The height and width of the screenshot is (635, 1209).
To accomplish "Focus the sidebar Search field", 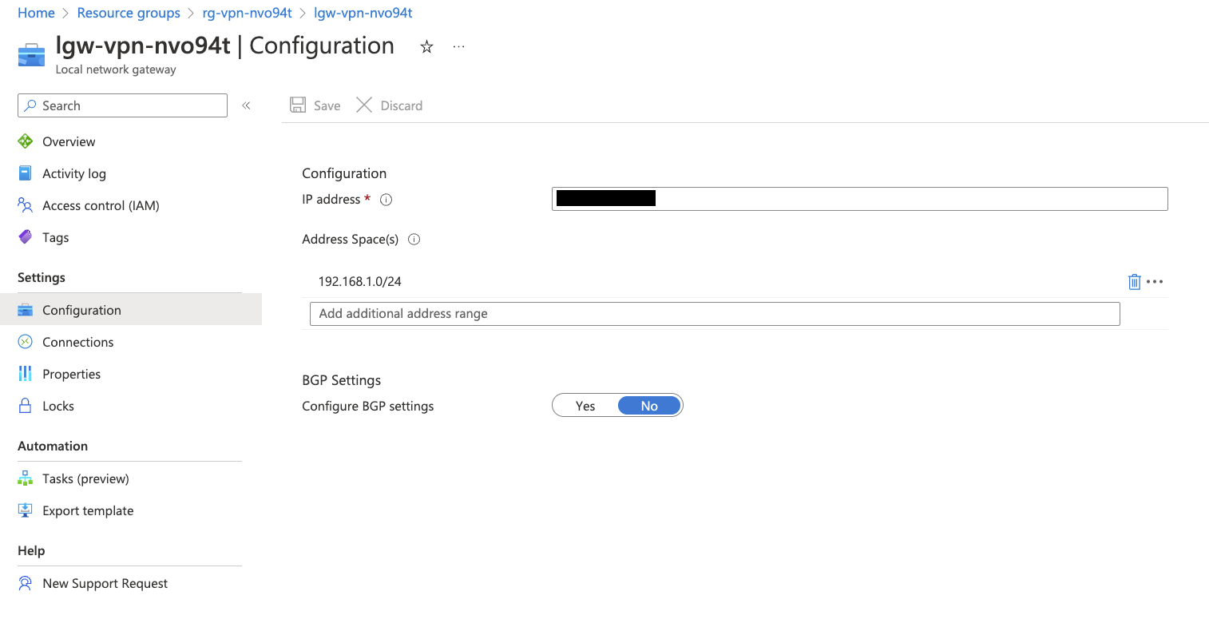I will (x=122, y=105).
